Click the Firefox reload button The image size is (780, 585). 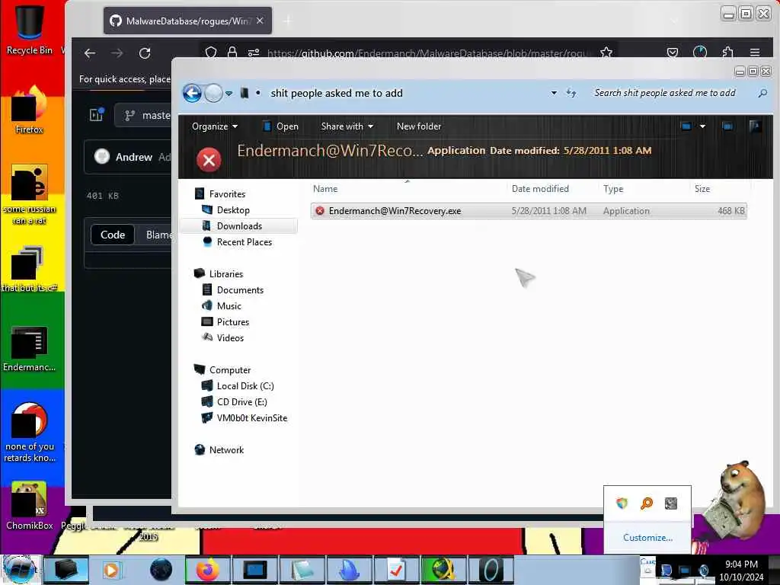click(145, 53)
